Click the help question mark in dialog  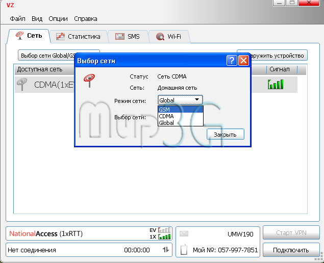pyautogui.click(x=232, y=61)
